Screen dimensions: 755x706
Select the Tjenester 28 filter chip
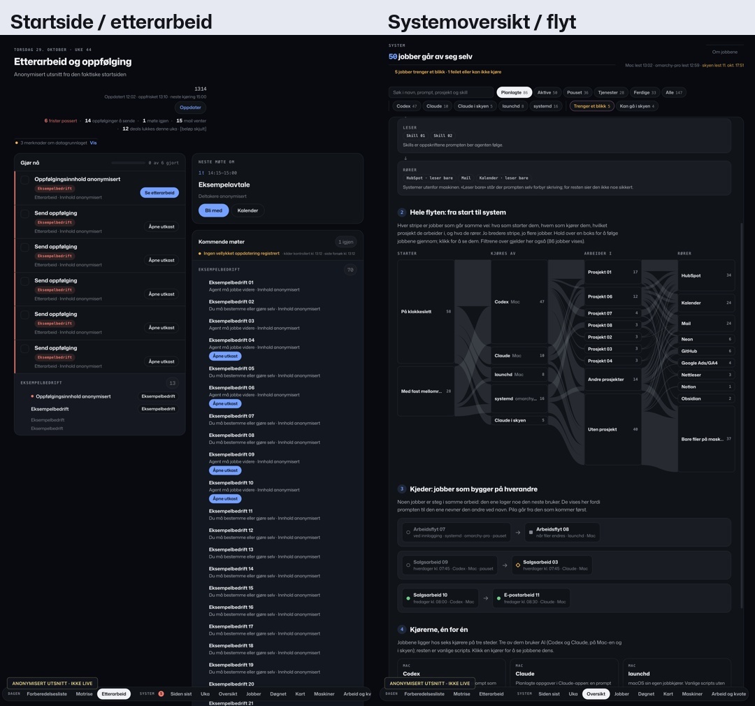tap(610, 92)
